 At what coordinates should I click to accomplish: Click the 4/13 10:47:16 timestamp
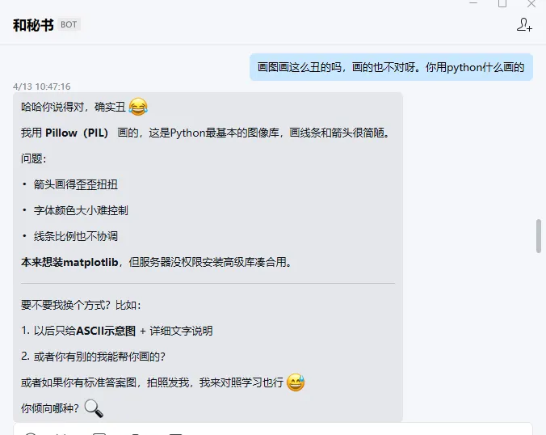click(41, 87)
